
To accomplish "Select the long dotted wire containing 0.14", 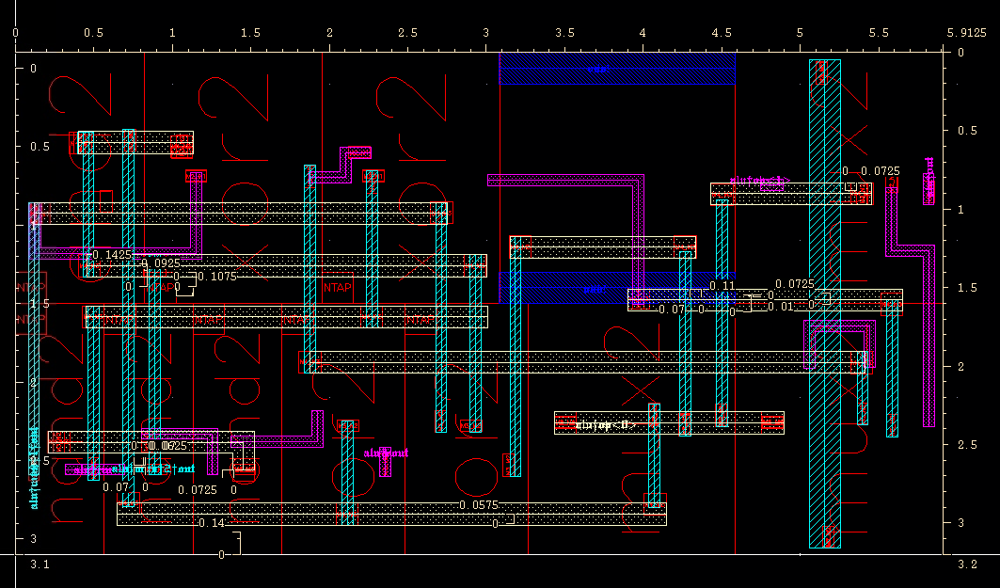I will (x=391, y=514).
